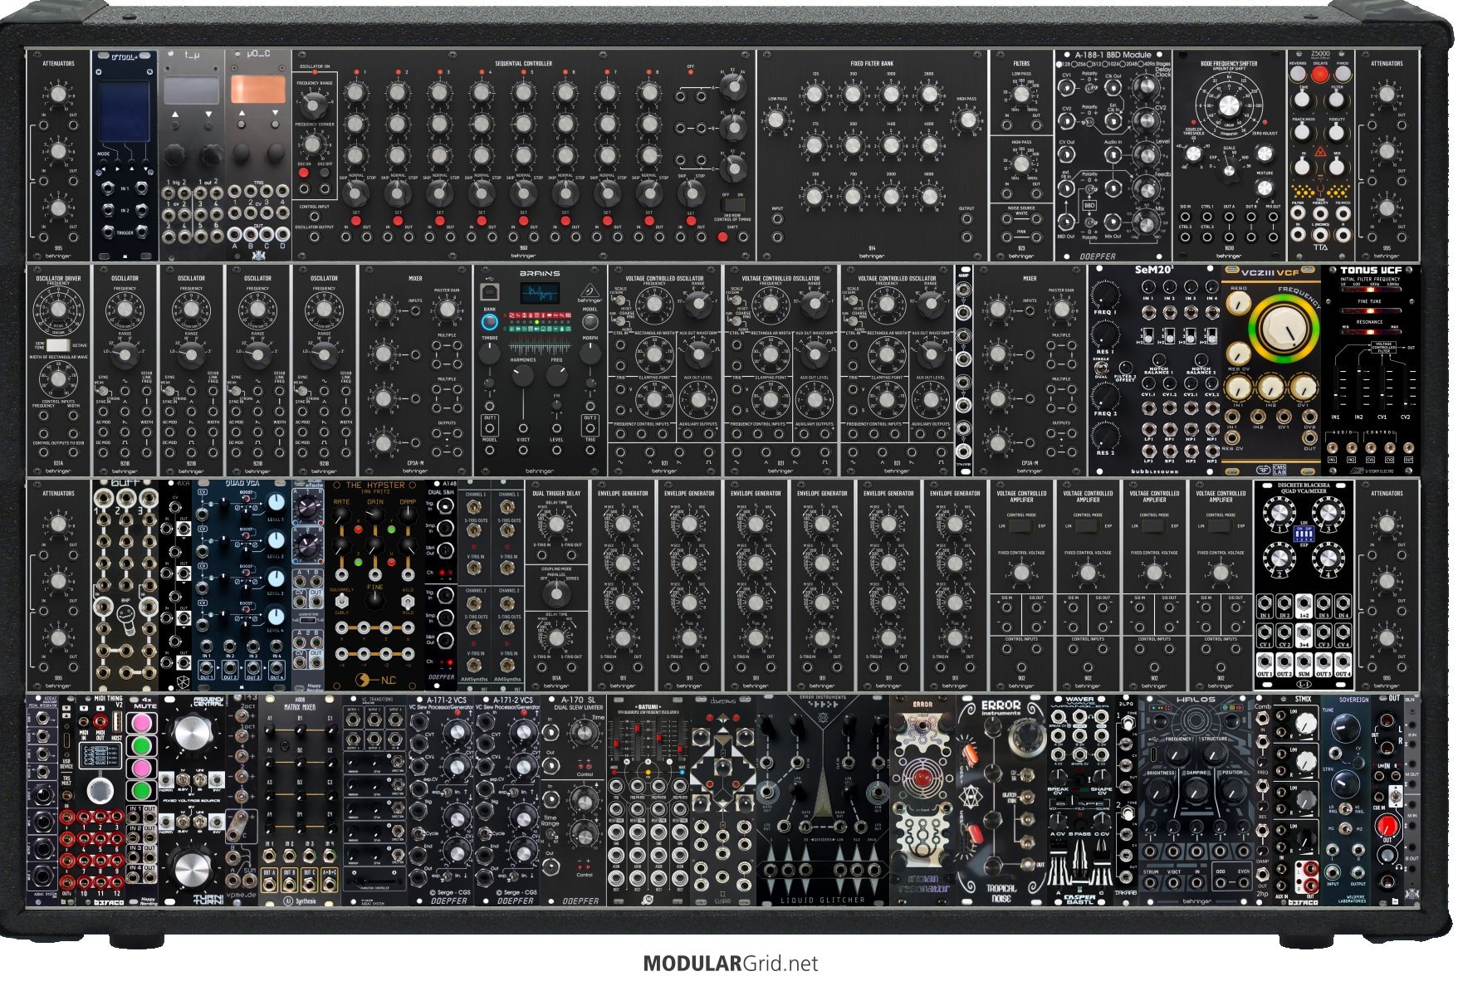Select the A-188-1 BBD Module

pos(1113,155)
